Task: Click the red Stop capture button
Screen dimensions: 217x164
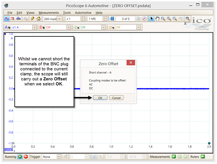Action: click(x=26, y=157)
